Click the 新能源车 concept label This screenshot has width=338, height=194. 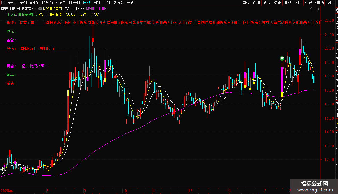click(x=136, y=23)
